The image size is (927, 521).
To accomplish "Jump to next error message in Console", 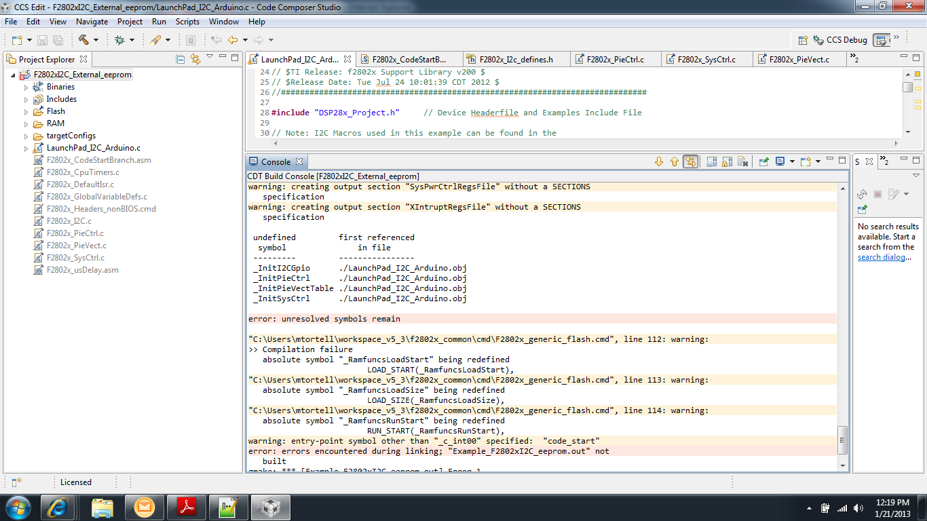I will tap(659, 161).
